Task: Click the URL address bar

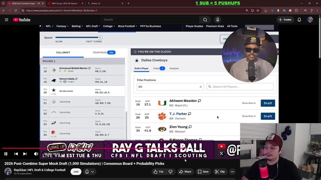Action: pos(135,10)
